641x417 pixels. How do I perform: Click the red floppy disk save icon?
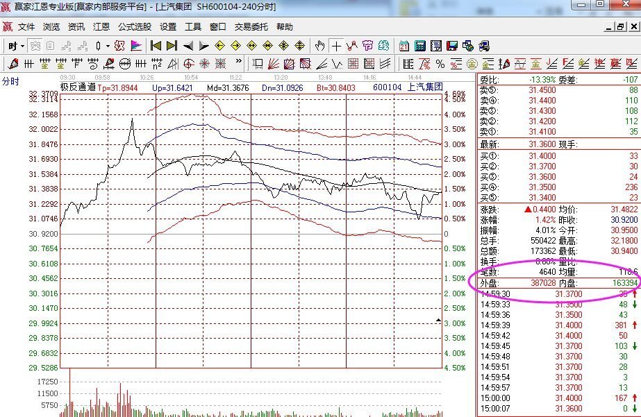451,46
